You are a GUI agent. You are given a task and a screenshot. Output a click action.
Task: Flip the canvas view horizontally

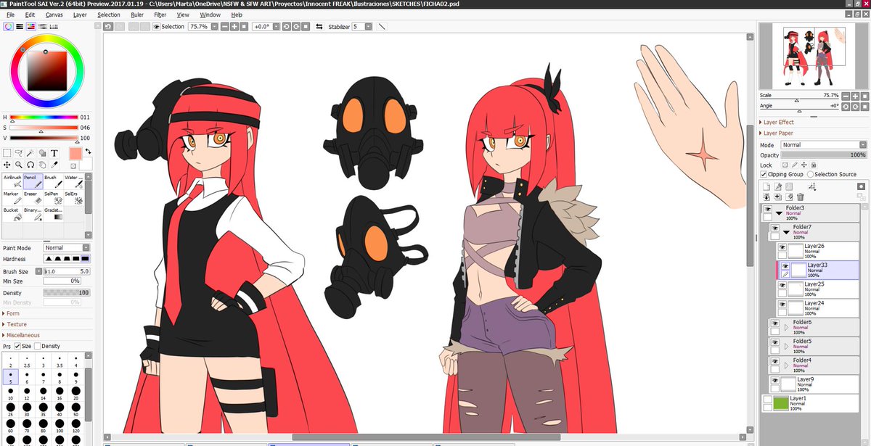[319, 27]
